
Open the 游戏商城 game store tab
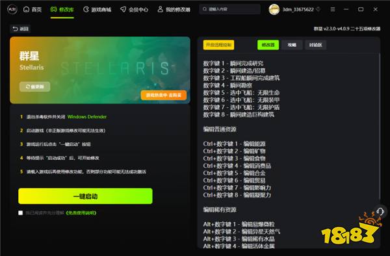click(x=97, y=10)
